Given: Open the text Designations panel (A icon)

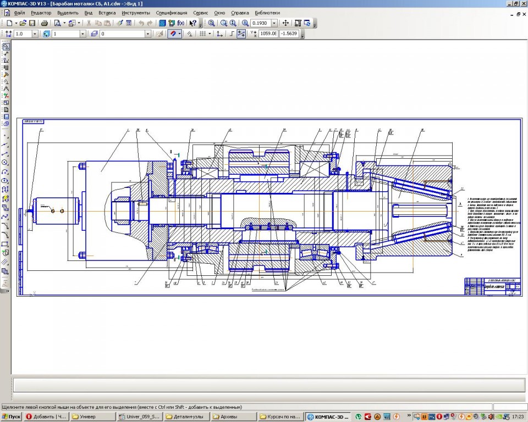Looking at the screenshot, I should click(5, 88).
